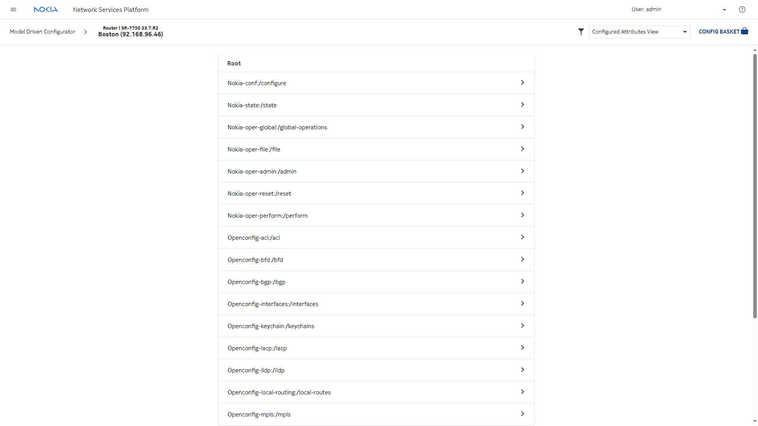Expand Nokia-conf:/configure chevron arrow
758x426 pixels.
pyautogui.click(x=522, y=83)
